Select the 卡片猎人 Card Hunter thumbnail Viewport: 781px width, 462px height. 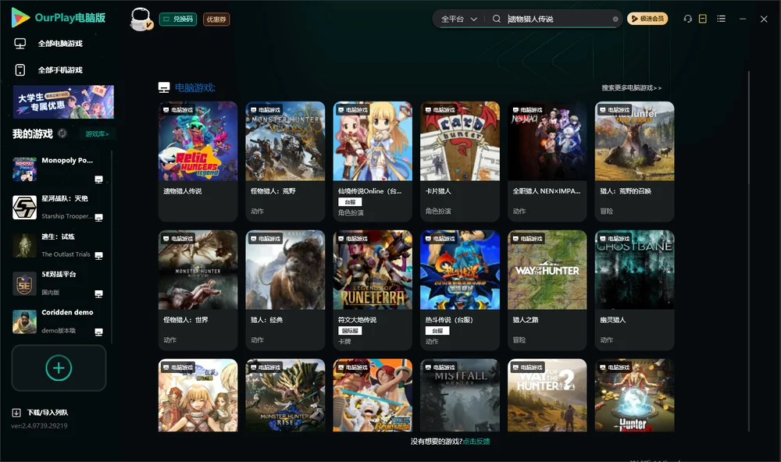[x=460, y=141]
